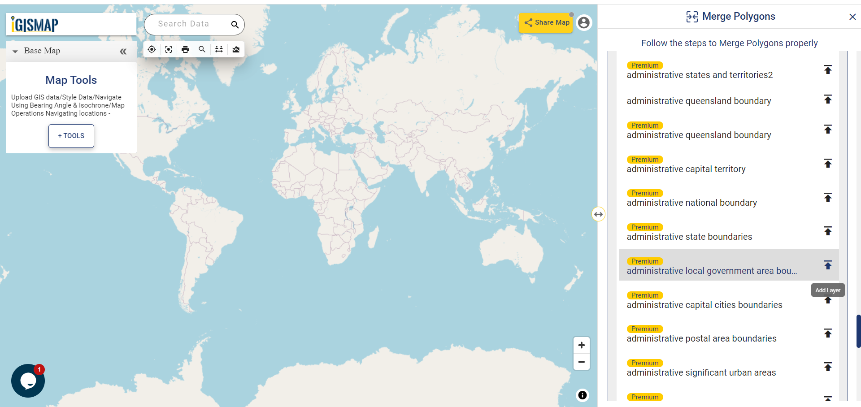The image size is (861, 407).
Task: Zoom in the map with plus button
Action: click(581, 345)
